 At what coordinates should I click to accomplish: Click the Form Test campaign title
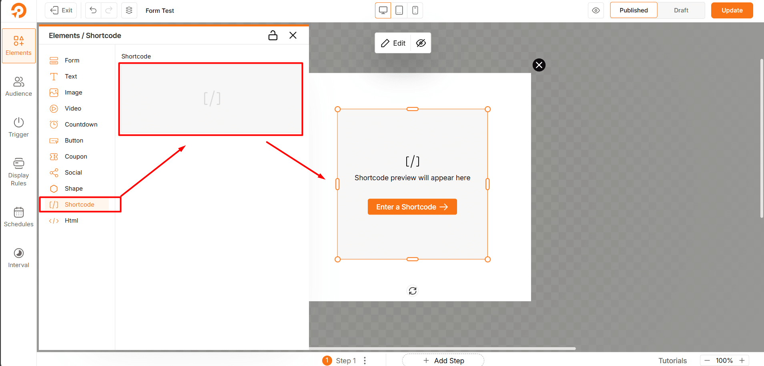[x=160, y=11]
